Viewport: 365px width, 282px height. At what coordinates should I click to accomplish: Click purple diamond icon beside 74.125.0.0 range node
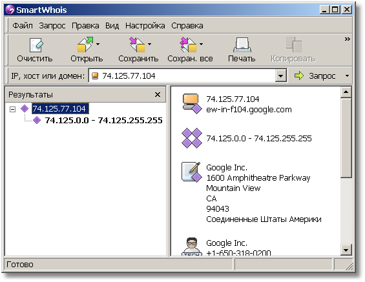coord(37,120)
